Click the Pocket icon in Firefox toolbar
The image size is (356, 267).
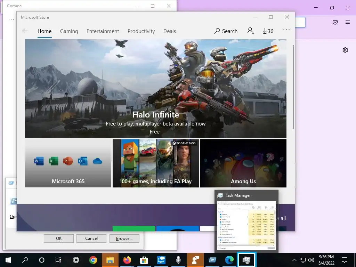click(335, 22)
